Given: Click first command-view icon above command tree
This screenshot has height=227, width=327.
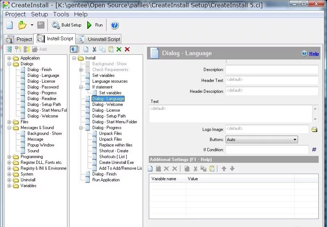Looking at the screenshot, I should click(9, 49).
